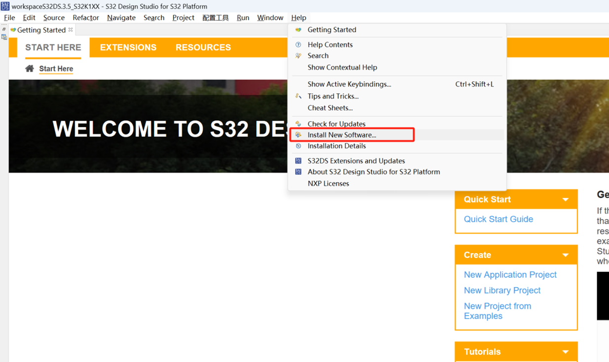Click New Application Project link

(x=510, y=275)
